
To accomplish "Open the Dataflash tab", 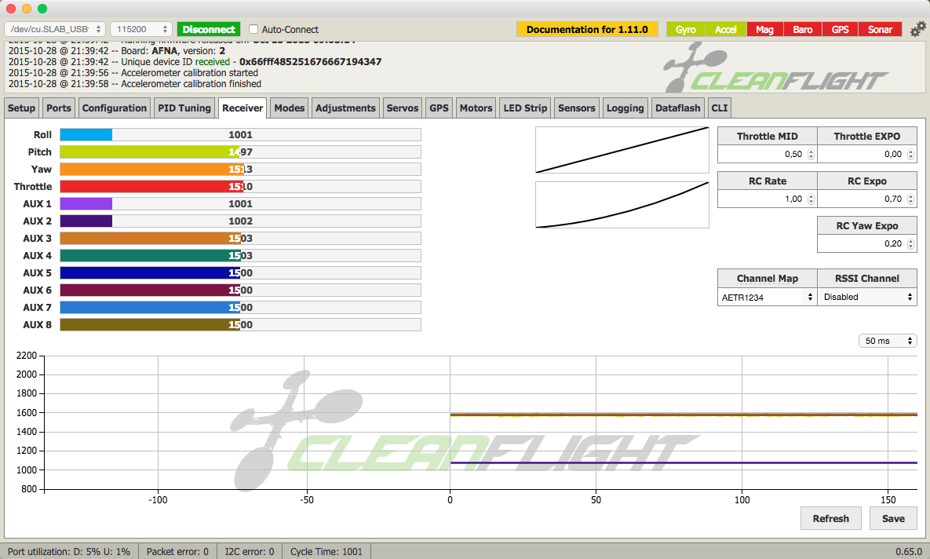I will point(678,108).
